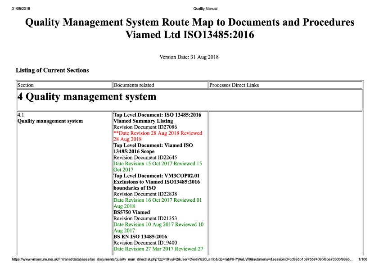Click the page URL in the footer
The height and width of the screenshot is (268, 379).
point(180,260)
